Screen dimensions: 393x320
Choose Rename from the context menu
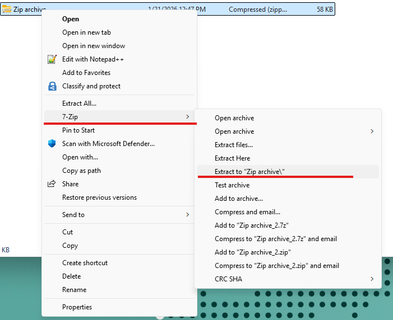(x=74, y=290)
